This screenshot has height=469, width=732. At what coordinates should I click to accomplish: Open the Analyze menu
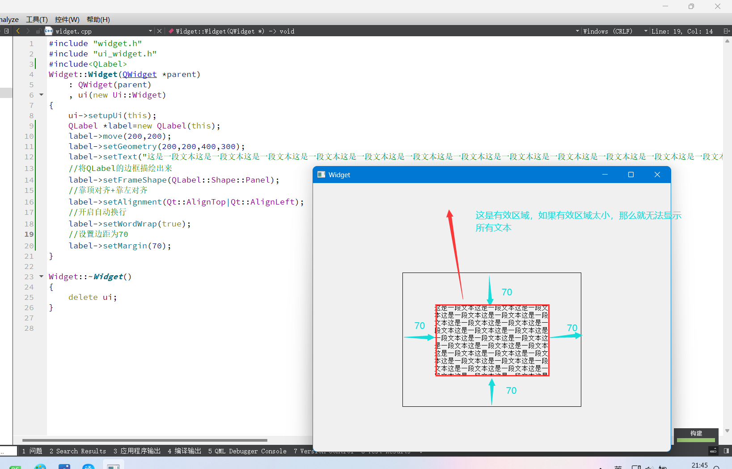click(x=9, y=19)
